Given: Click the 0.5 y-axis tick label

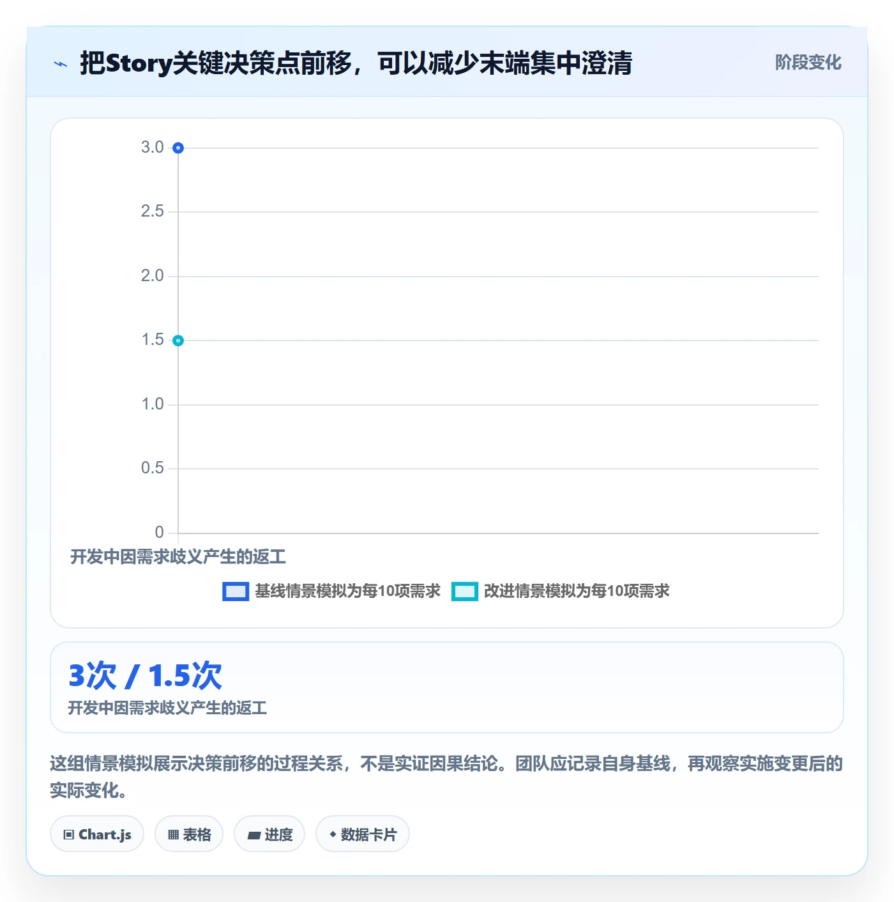Looking at the screenshot, I should (153, 468).
